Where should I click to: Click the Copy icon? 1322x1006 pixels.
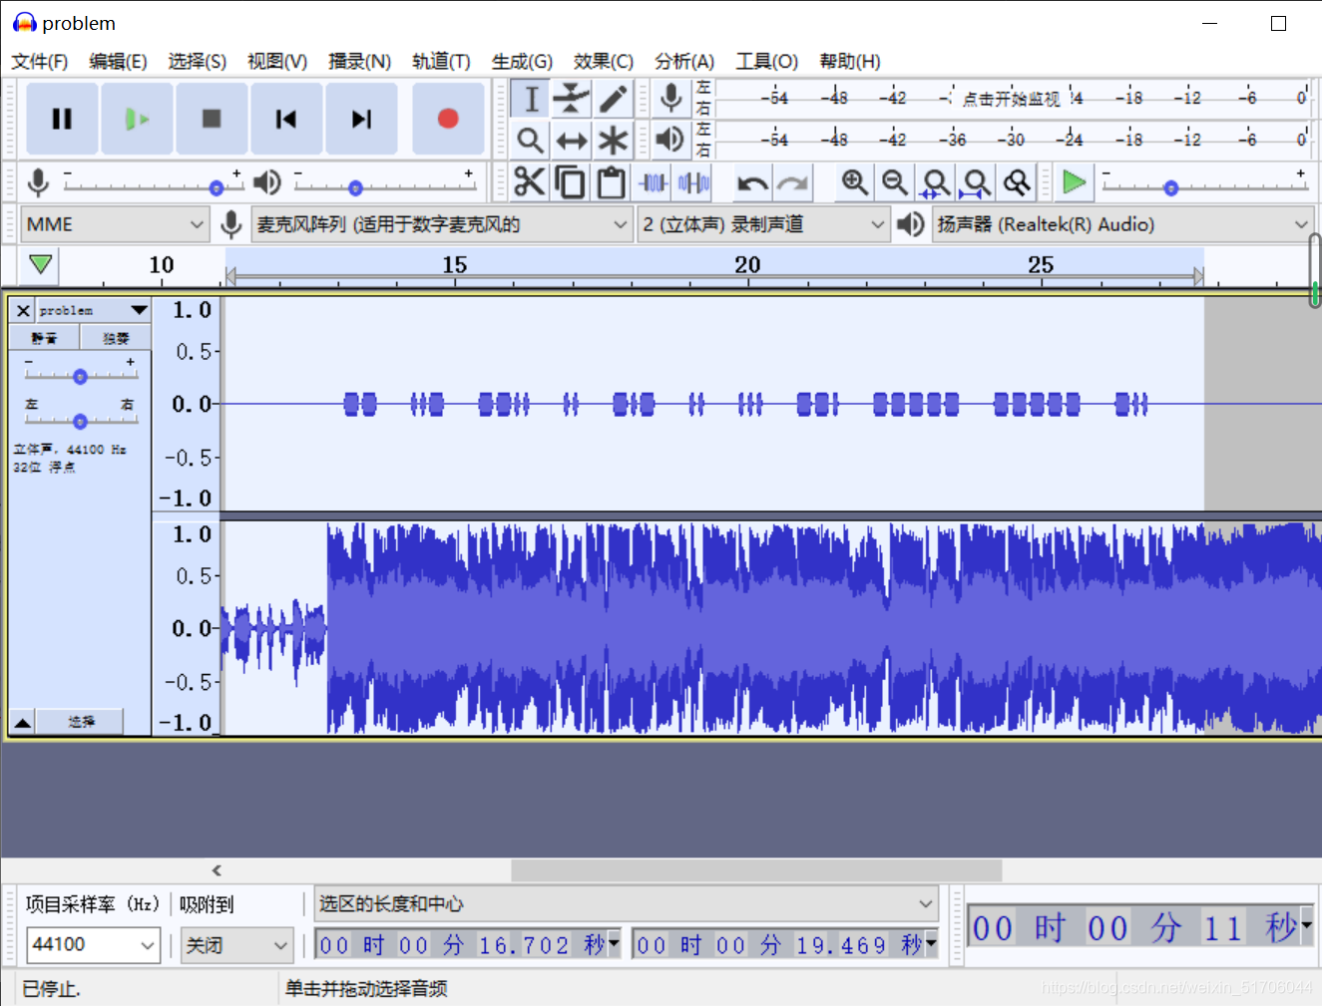coord(571,182)
